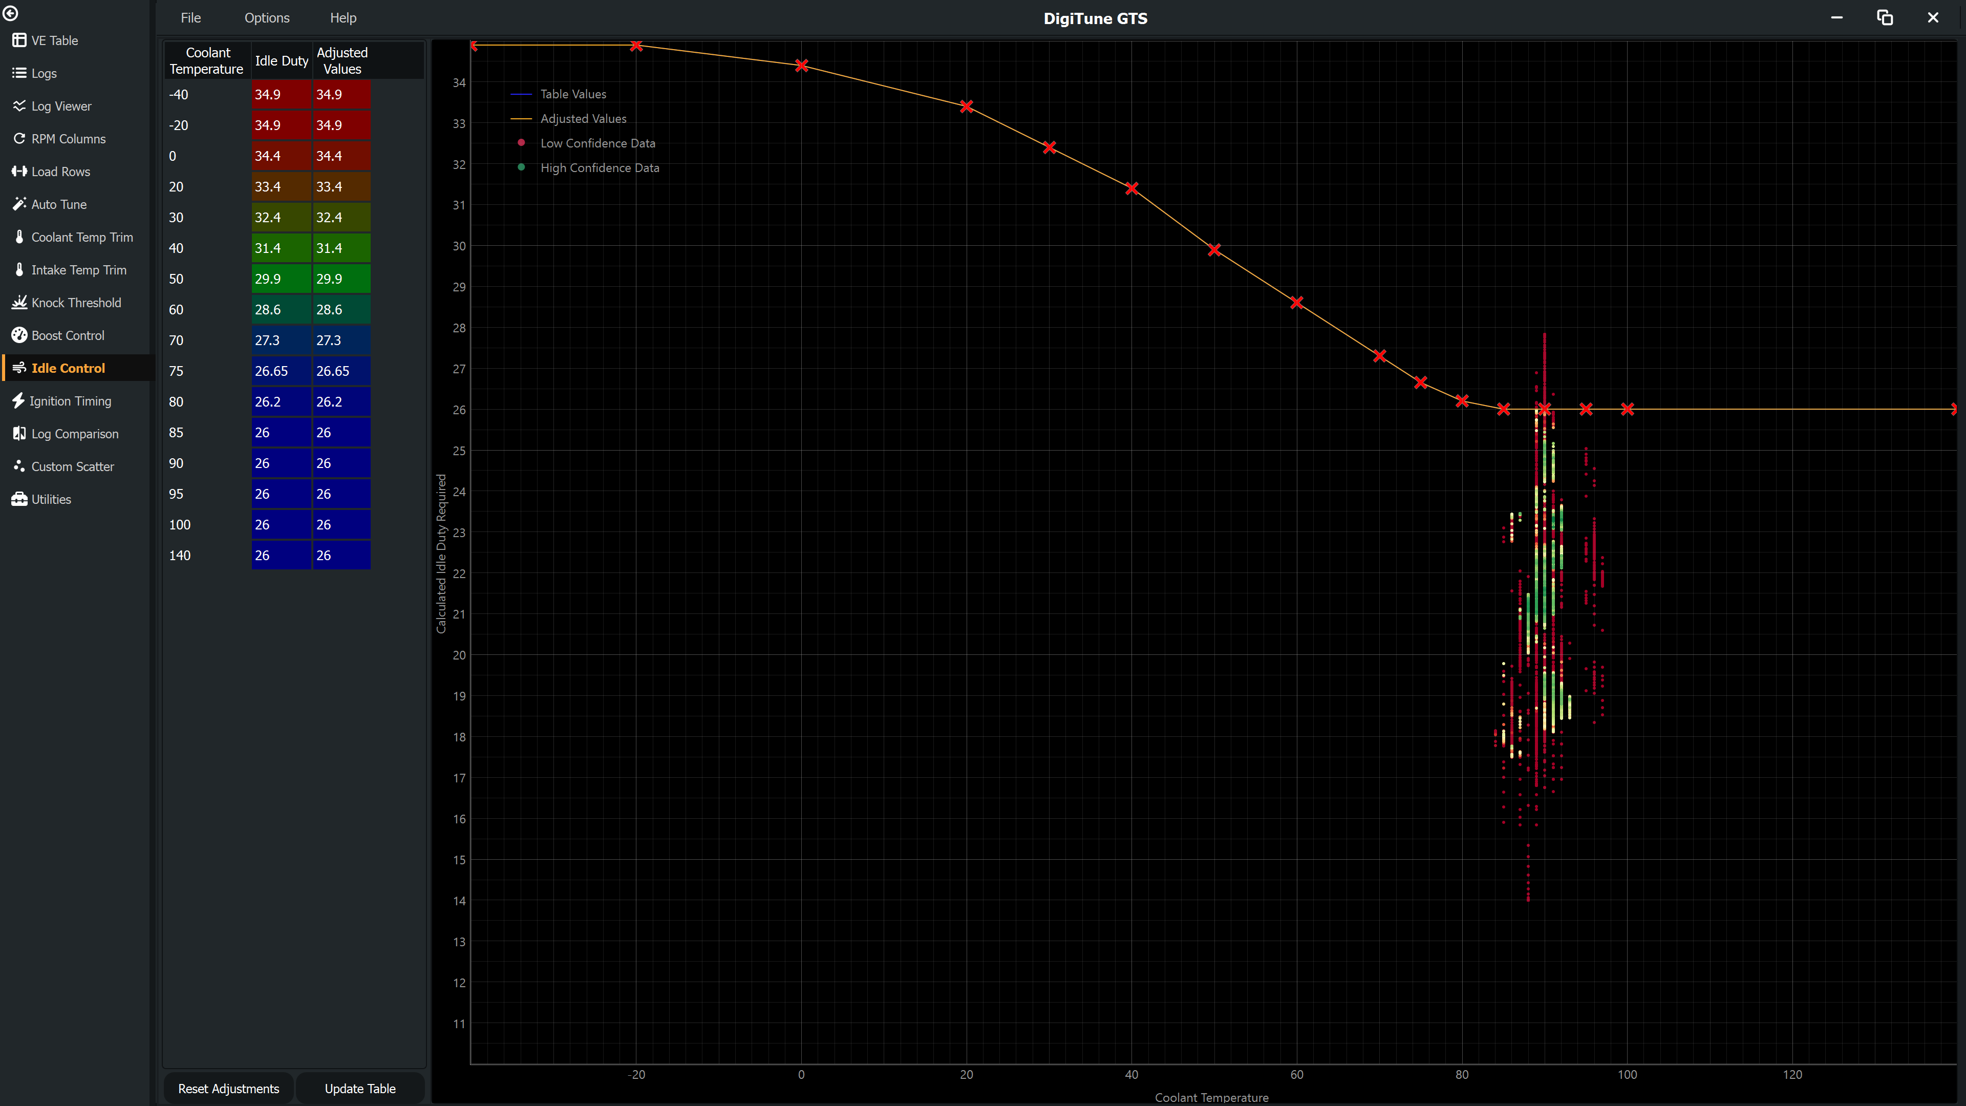Screen dimensions: 1966x1106
Task: Click the Log Comparison compare icon
Action: (x=19, y=434)
